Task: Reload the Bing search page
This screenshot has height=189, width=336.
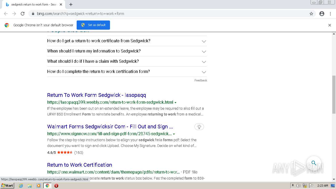Action: [x=23, y=14]
